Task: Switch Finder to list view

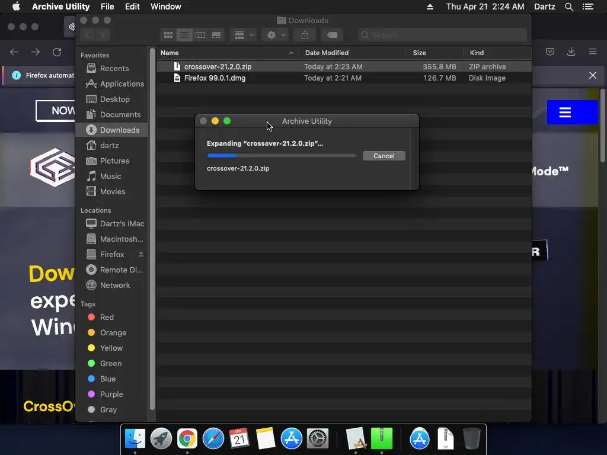Action: pos(184,35)
